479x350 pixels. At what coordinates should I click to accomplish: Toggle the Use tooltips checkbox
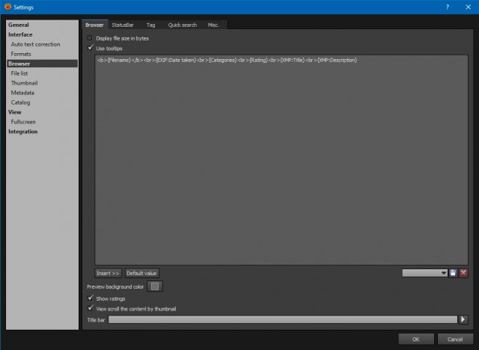point(90,48)
